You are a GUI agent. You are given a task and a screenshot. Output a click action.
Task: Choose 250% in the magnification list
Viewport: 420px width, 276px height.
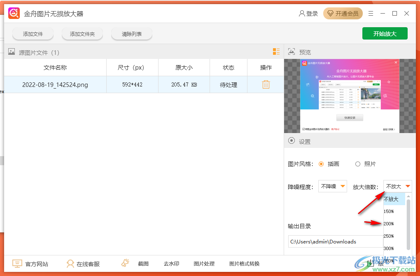point(394,236)
